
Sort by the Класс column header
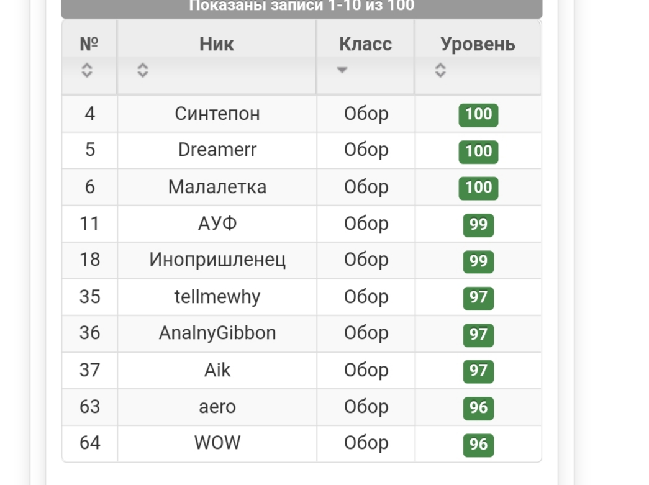tap(365, 44)
